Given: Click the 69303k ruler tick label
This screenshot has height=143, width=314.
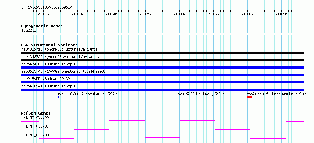Looking at the screenshot, I should (x=77, y=14).
